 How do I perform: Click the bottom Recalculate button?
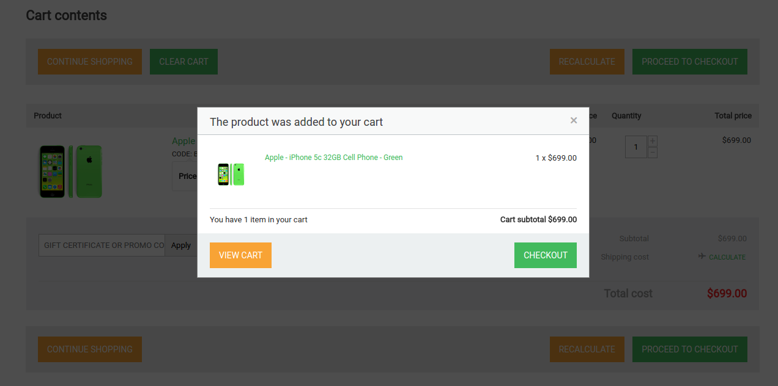coord(587,349)
